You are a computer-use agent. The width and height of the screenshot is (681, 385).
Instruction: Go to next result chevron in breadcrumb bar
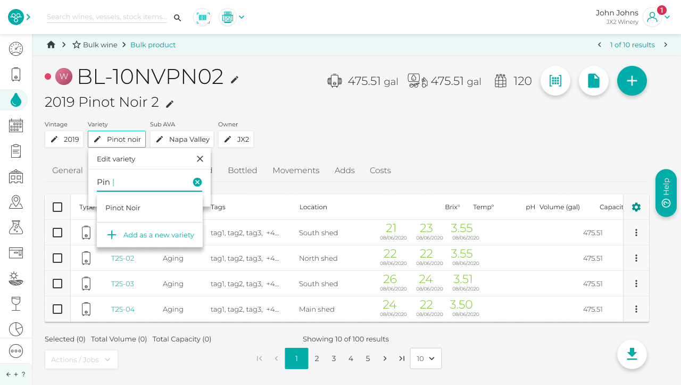(x=666, y=45)
